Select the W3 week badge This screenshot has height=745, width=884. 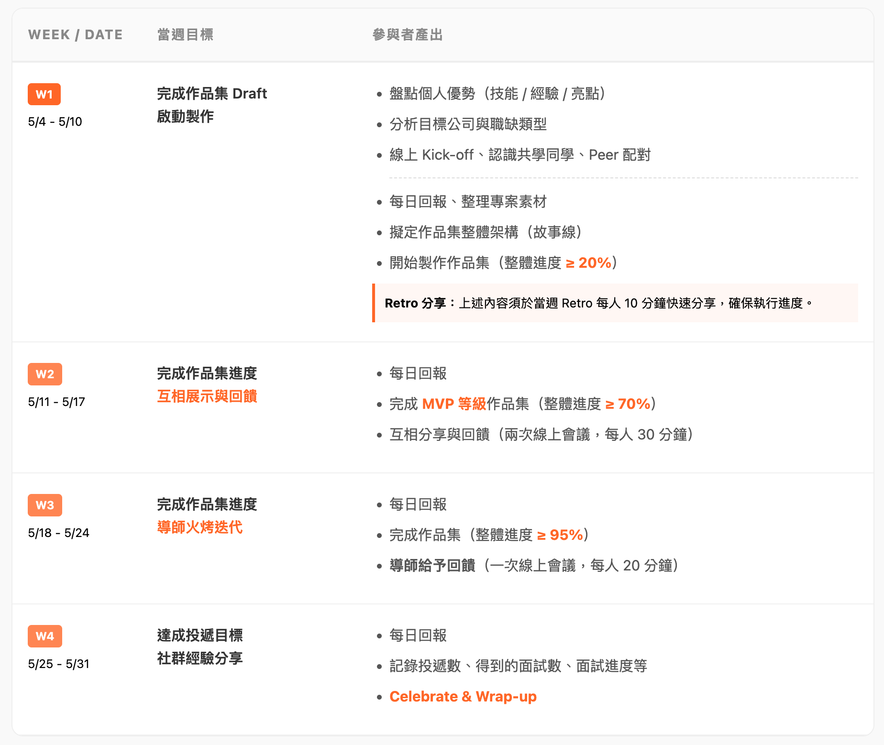(44, 505)
